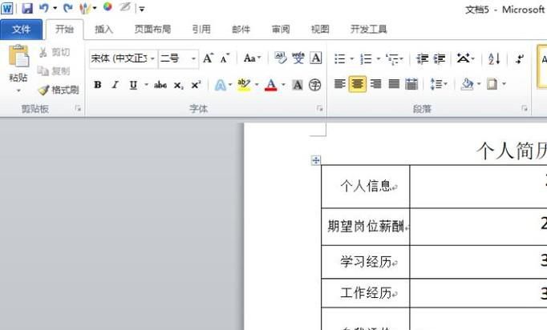The height and width of the screenshot is (330, 547).
Task: Customize the Quick Access Toolbar dropdown
Action: coord(141,9)
